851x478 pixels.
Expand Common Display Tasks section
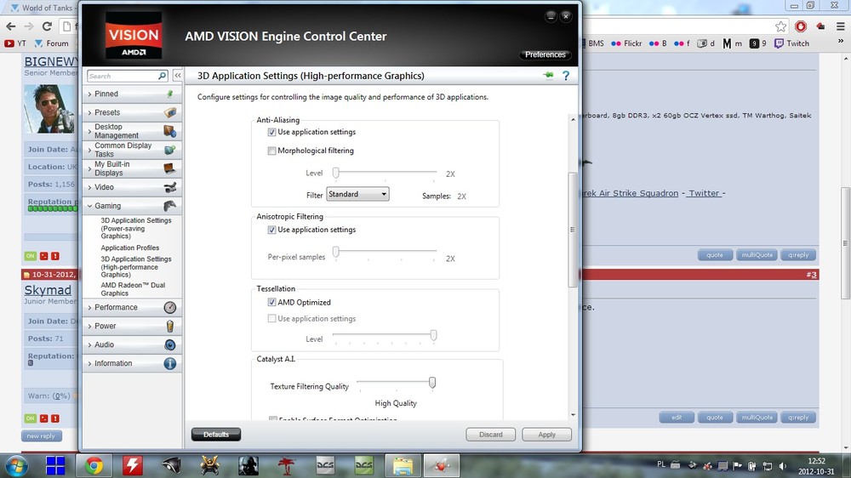(89, 150)
